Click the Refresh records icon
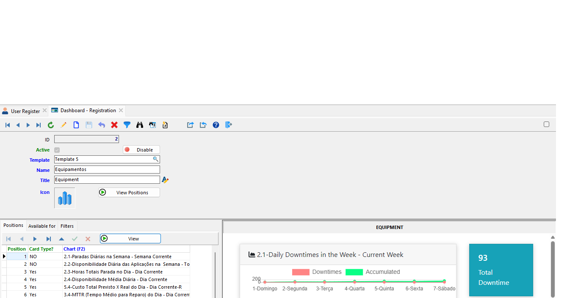 pos(51,125)
